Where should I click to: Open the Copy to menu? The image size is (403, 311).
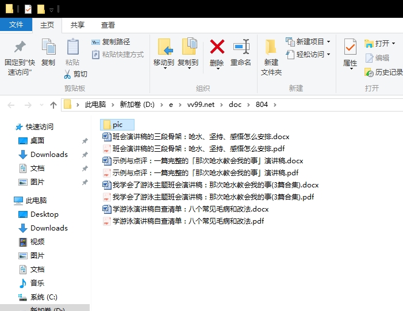(188, 53)
